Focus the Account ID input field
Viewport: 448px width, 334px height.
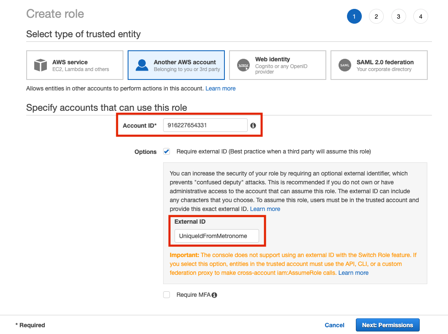(x=205, y=125)
